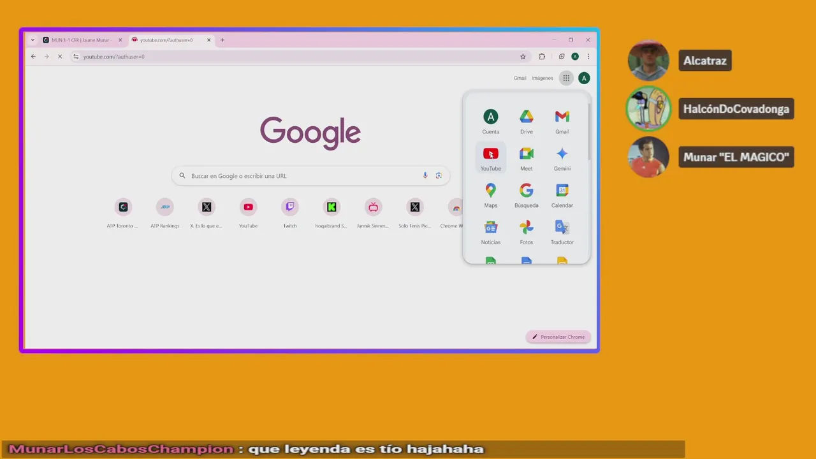Open the hoqaibrand shortcut
This screenshot has width=816, height=459.
point(331,214)
